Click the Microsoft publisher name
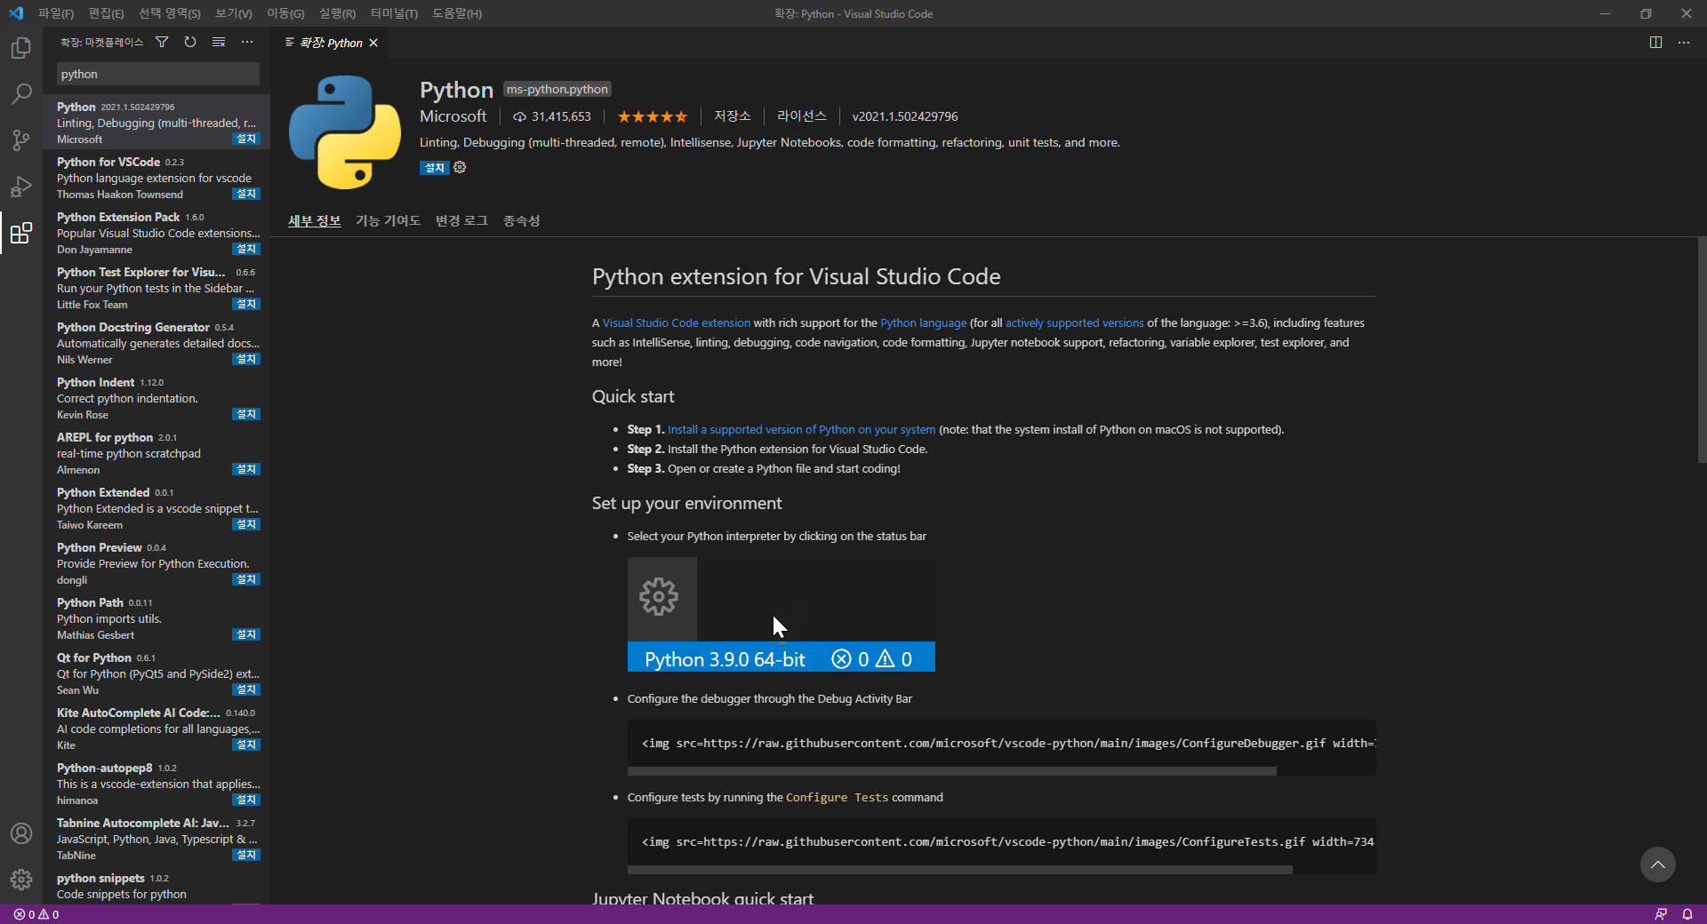 coord(453,116)
